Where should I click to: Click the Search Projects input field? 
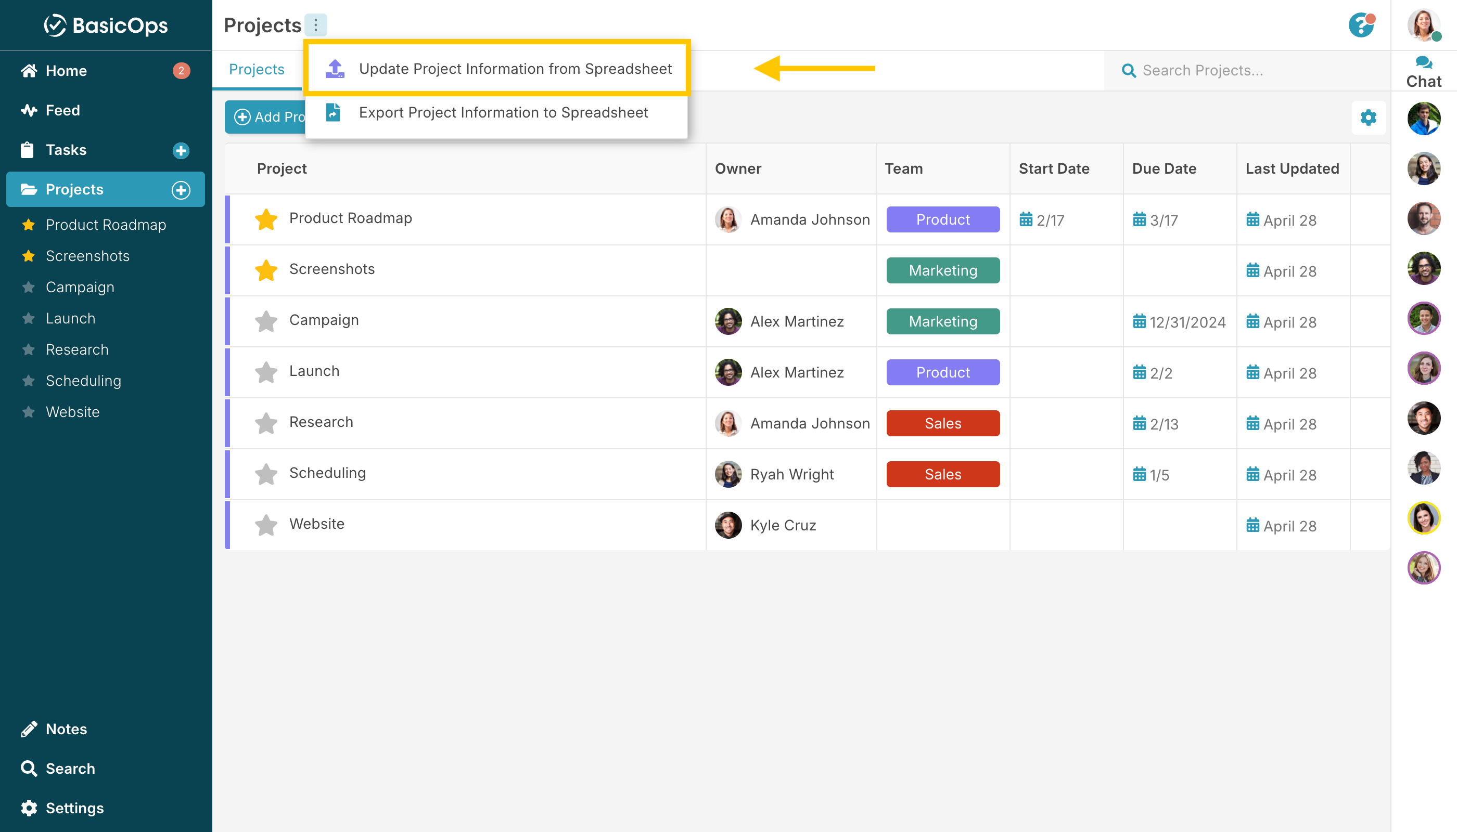coord(1247,70)
